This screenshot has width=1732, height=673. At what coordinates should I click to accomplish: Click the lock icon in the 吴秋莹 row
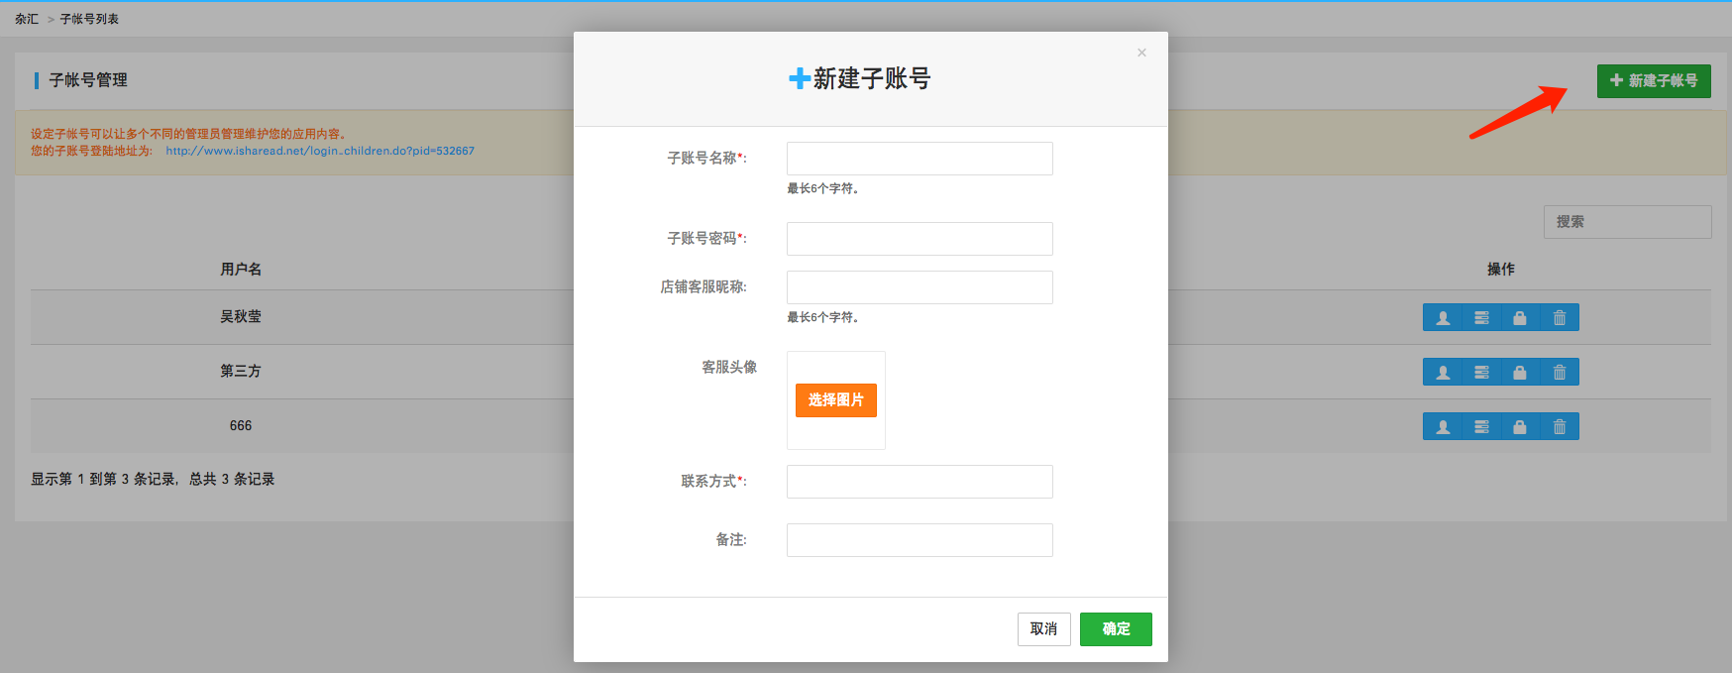[x=1520, y=317]
